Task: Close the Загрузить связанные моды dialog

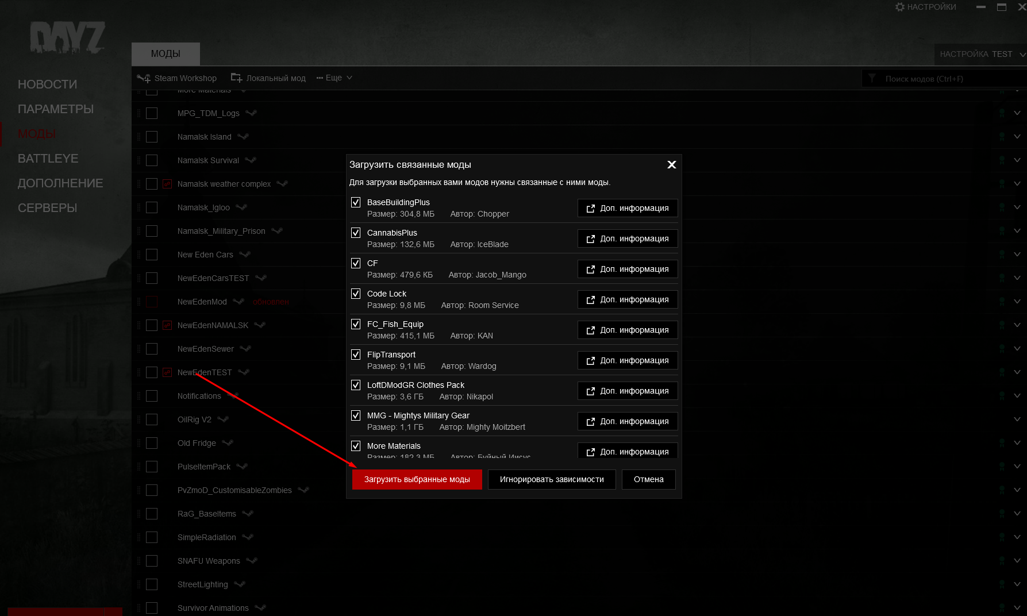Action: [x=671, y=165]
